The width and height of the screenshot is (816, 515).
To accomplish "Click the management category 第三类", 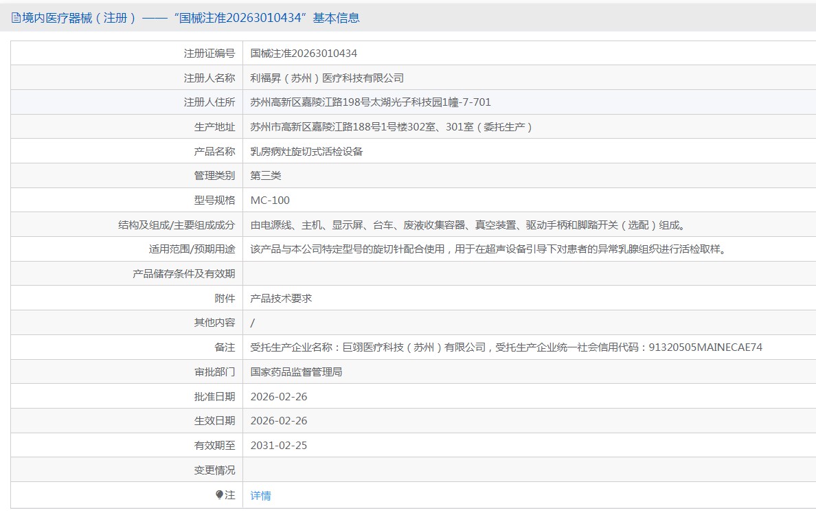I will point(266,176).
